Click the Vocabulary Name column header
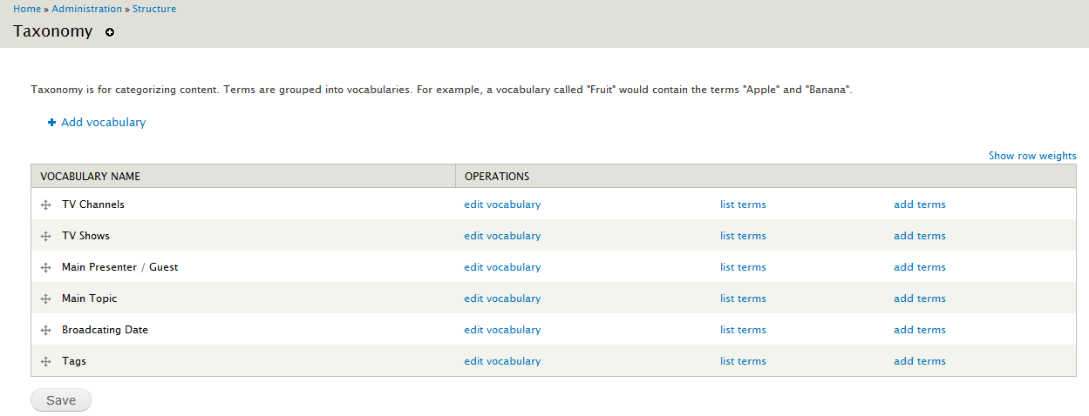The height and width of the screenshot is (416, 1089). 90,177
